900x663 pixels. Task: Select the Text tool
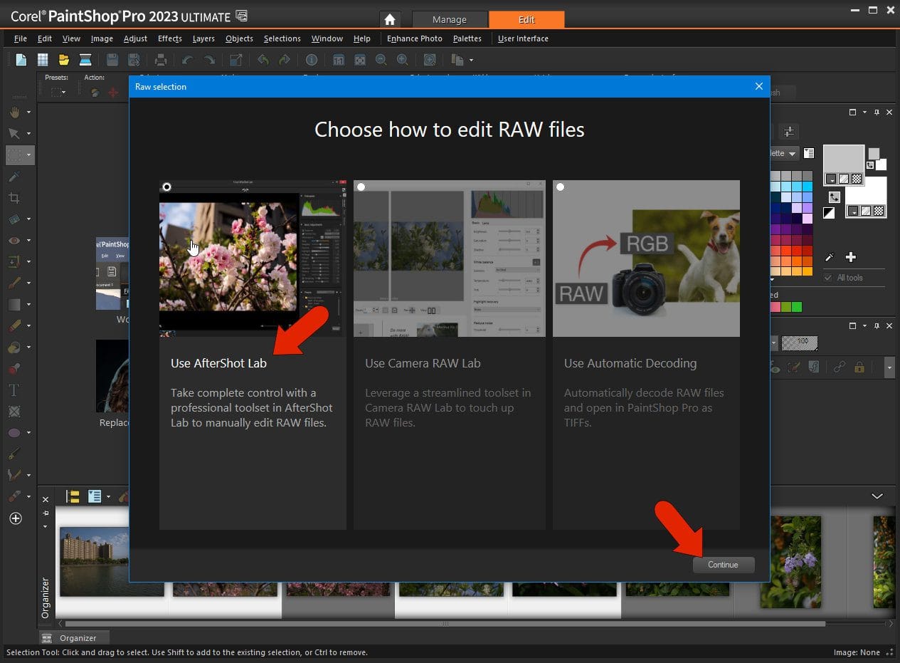pyautogui.click(x=14, y=390)
